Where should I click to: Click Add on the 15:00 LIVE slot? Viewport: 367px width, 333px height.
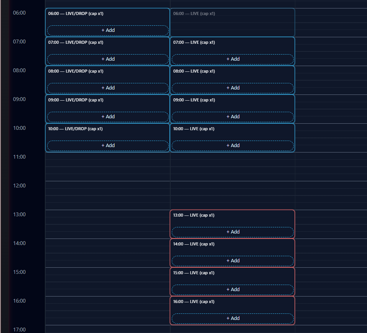pyautogui.click(x=232, y=289)
